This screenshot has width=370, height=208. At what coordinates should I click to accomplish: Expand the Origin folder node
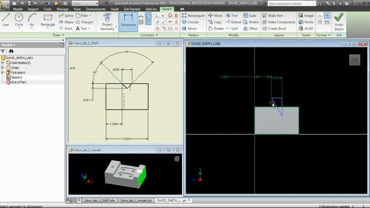tap(2, 68)
